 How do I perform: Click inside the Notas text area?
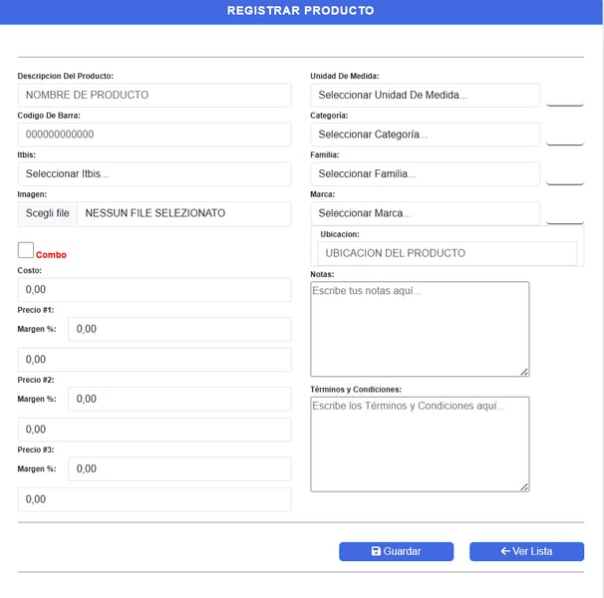[420, 329]
